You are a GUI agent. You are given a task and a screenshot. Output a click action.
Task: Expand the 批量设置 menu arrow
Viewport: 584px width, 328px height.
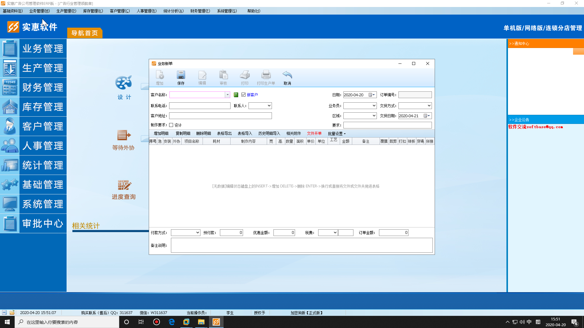click(345, 134)
